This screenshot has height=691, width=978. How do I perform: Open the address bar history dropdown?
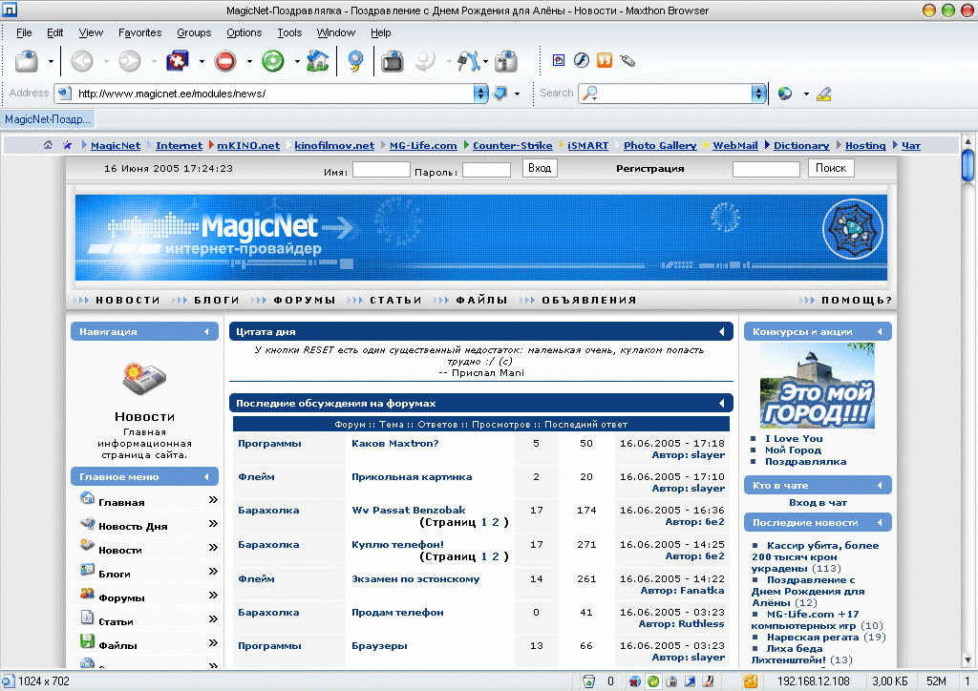[480, 94]
